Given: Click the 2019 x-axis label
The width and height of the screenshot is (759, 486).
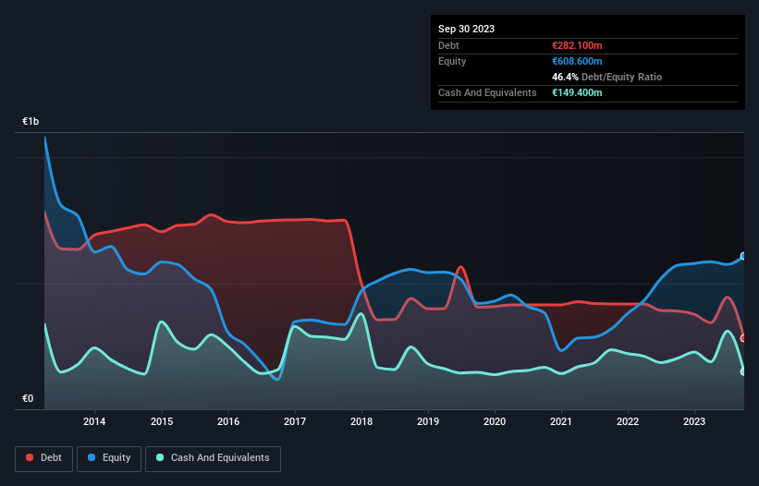Looking at the screenshot, I should pos(428,421).
